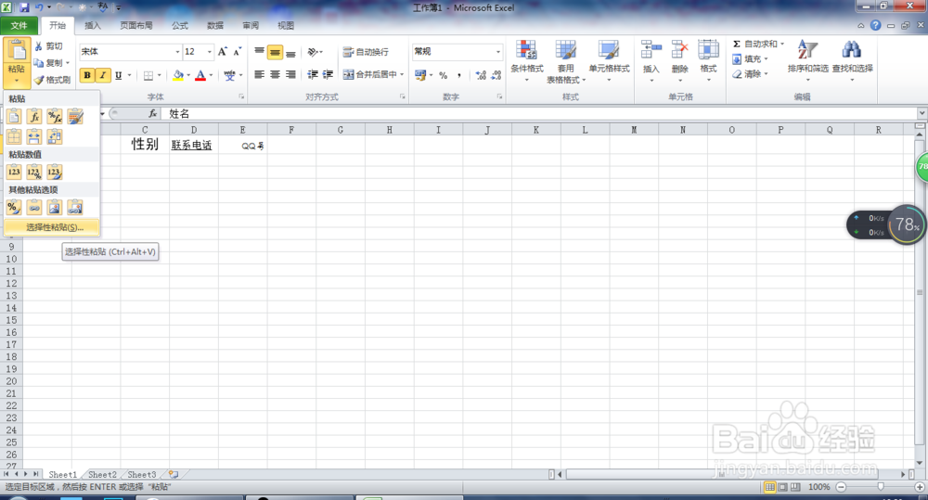Select Paste Values (123) option
Image resolution: width=928 pixels, height=500 pixels.
14,173
